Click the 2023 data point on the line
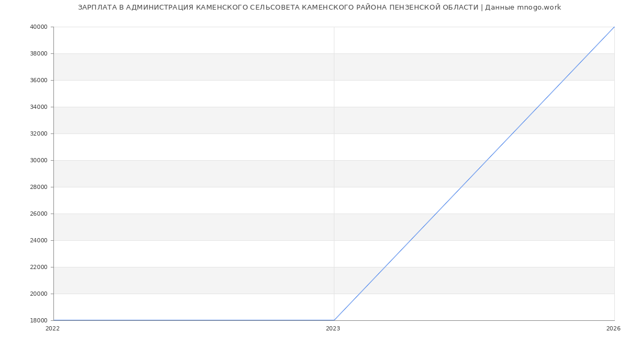The height and width of the screenshot is (347, 641). pos(334,320)
